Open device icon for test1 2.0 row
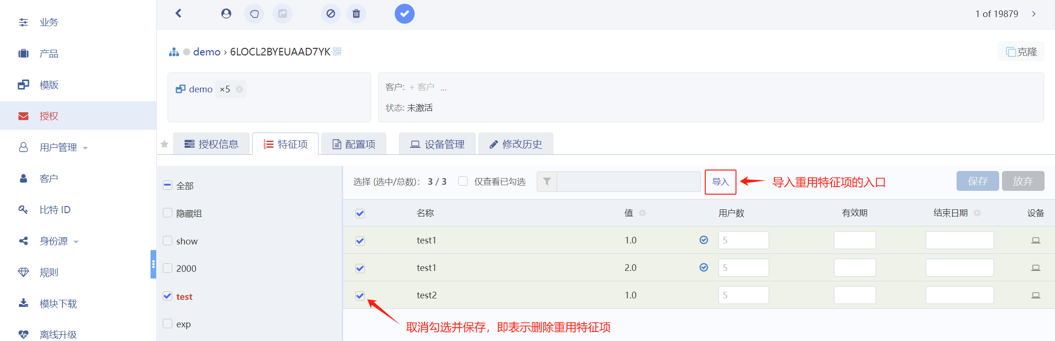 [x=1036, y=268]
